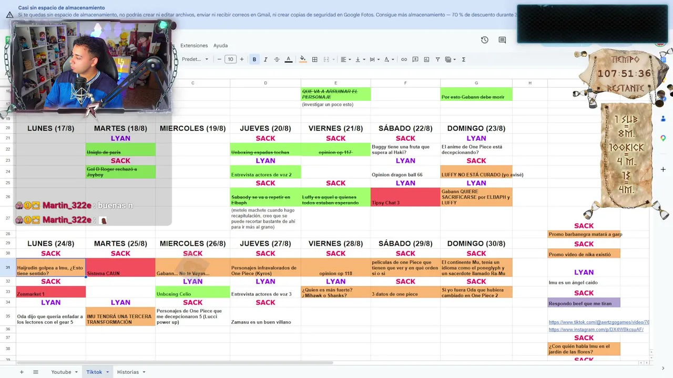Open the text wrapping dropdown

click(374, 59)
